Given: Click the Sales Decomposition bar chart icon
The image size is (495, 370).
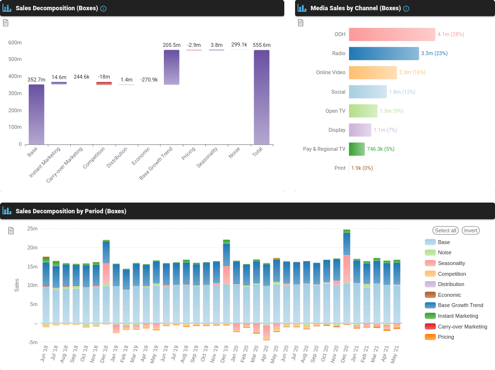Looking at the screenshot, I should click(7, 8).
